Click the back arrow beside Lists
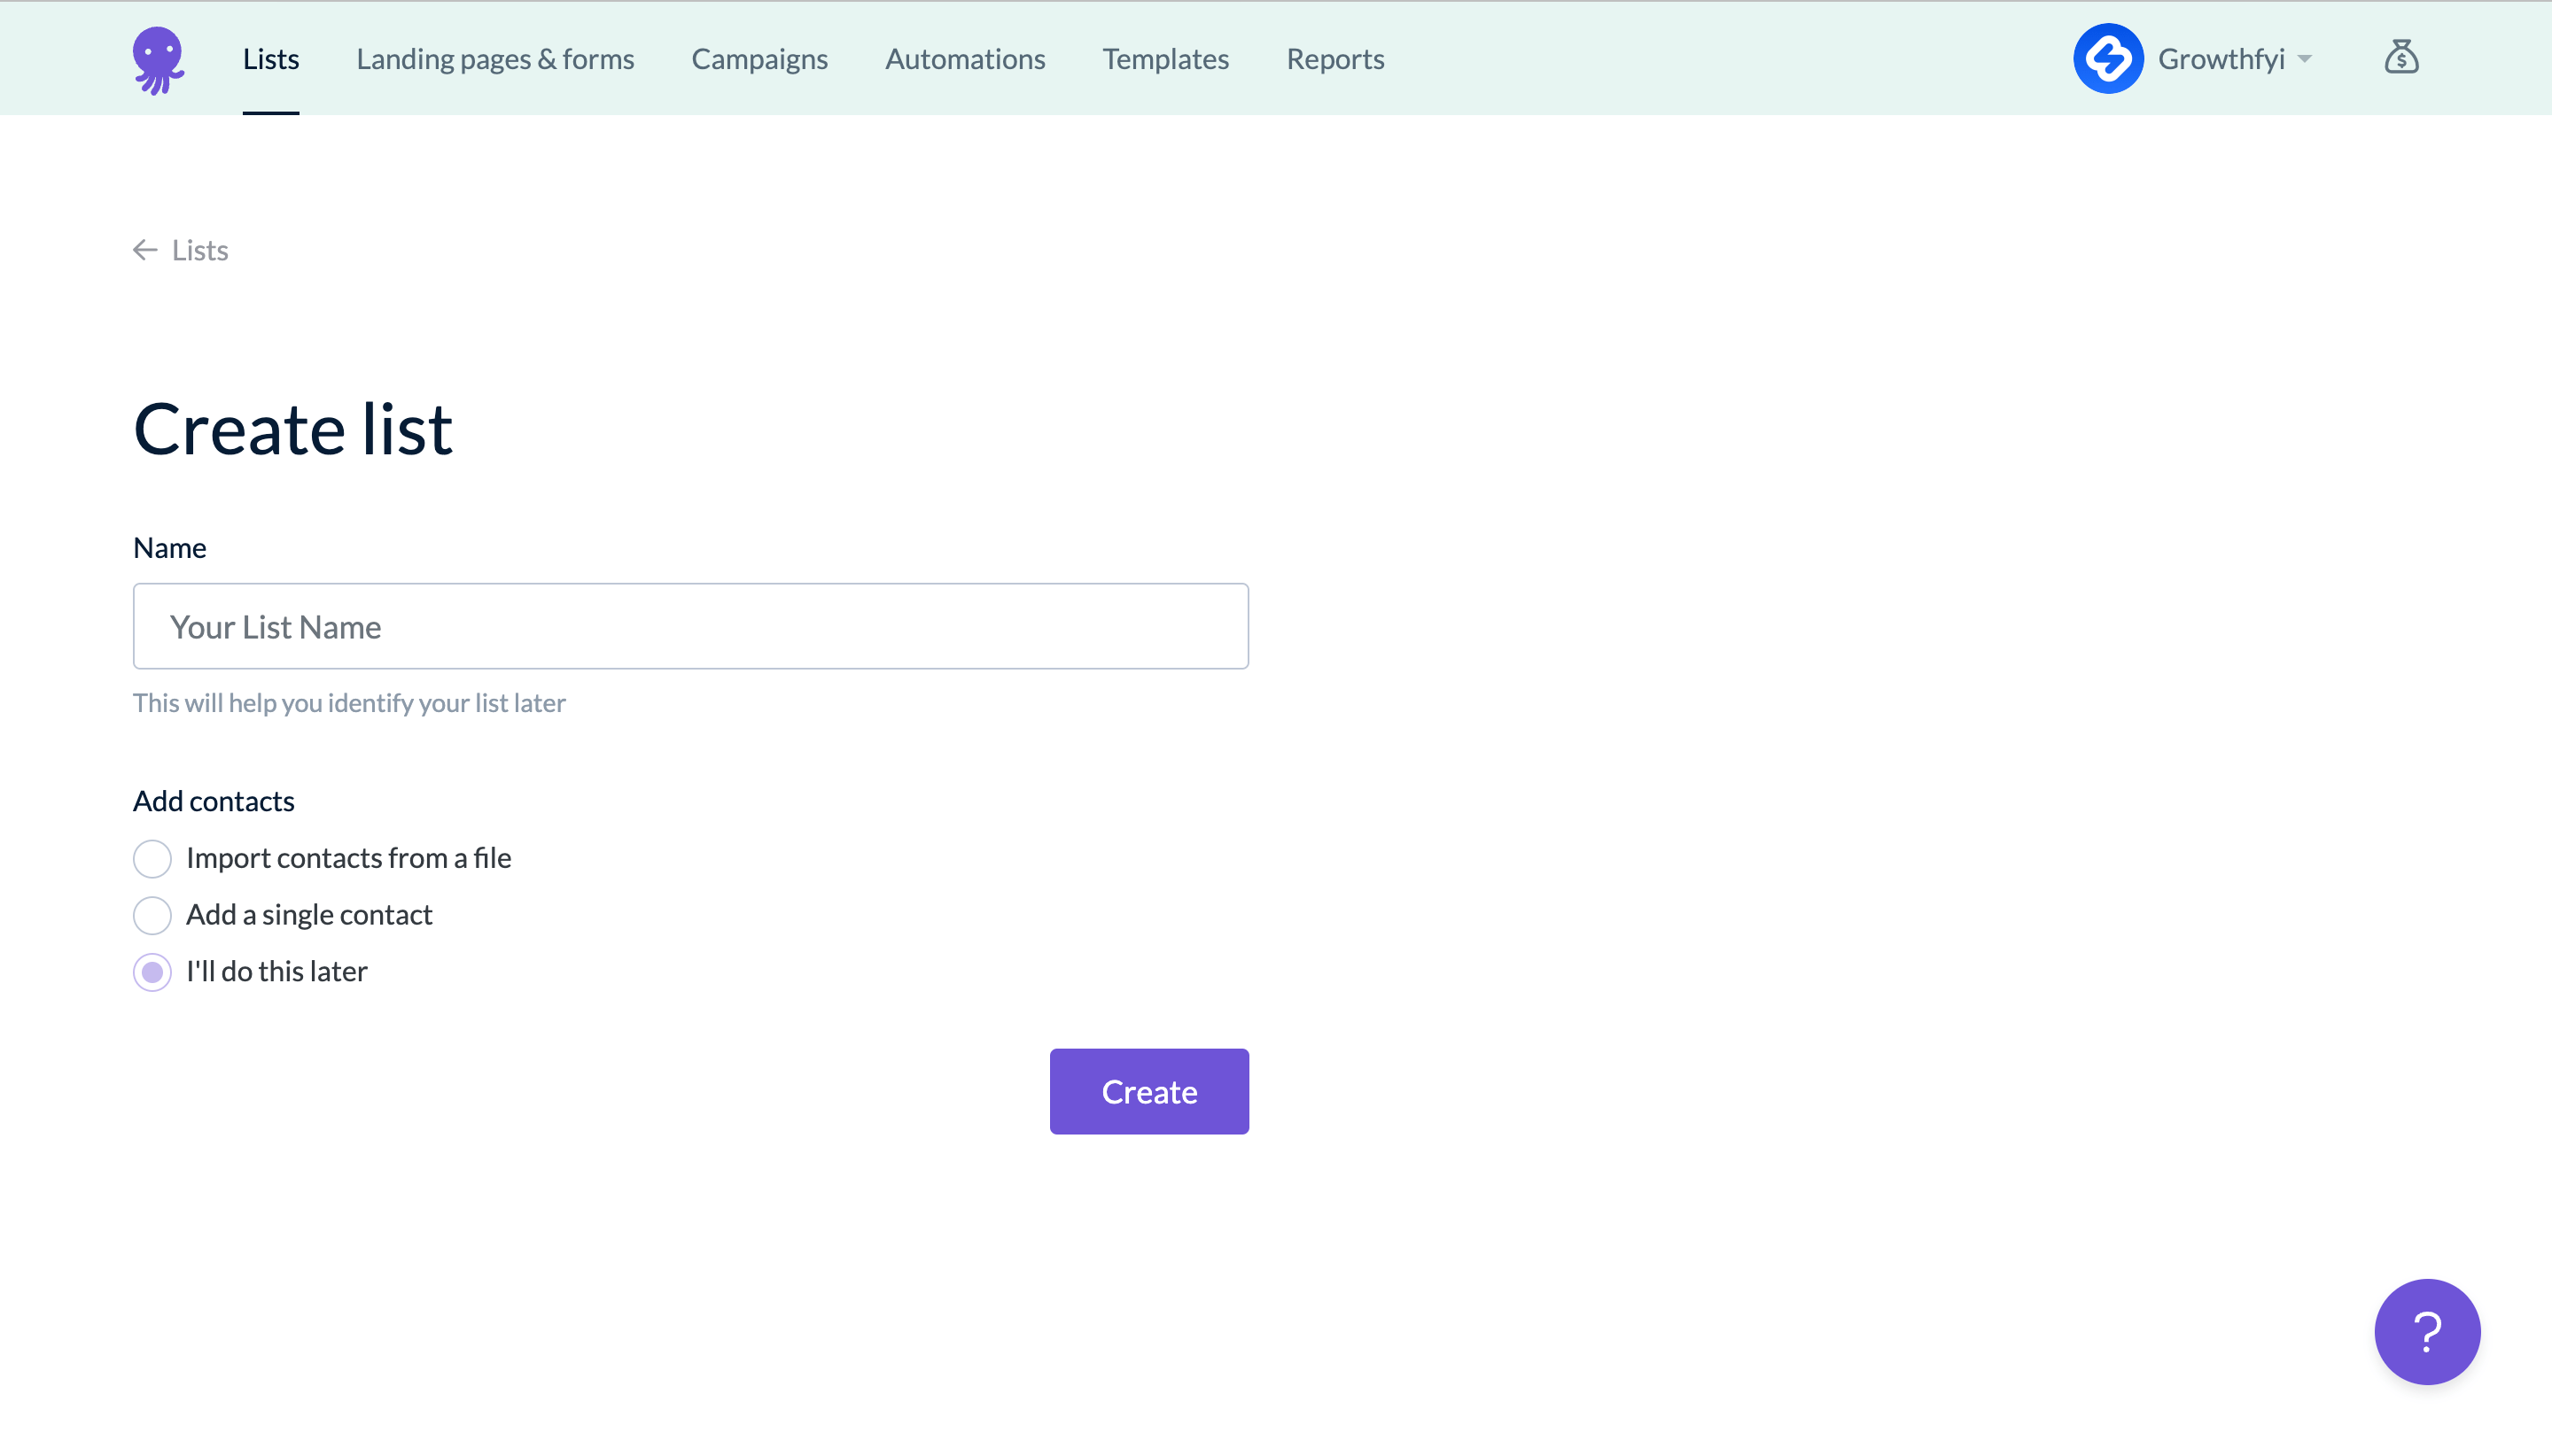 [145, 250]
